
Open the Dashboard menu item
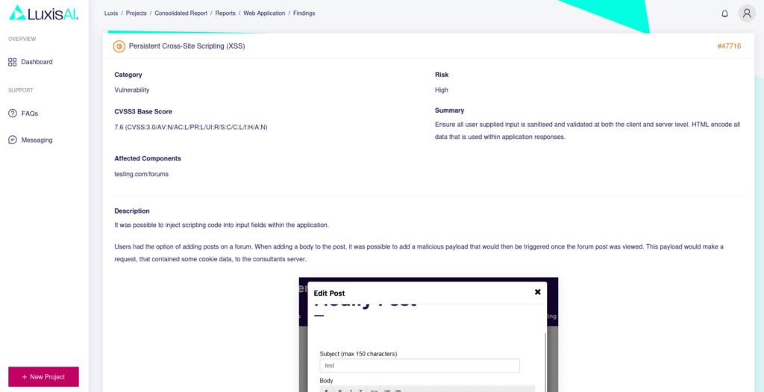pyautogui.click(x=37, y=62)
